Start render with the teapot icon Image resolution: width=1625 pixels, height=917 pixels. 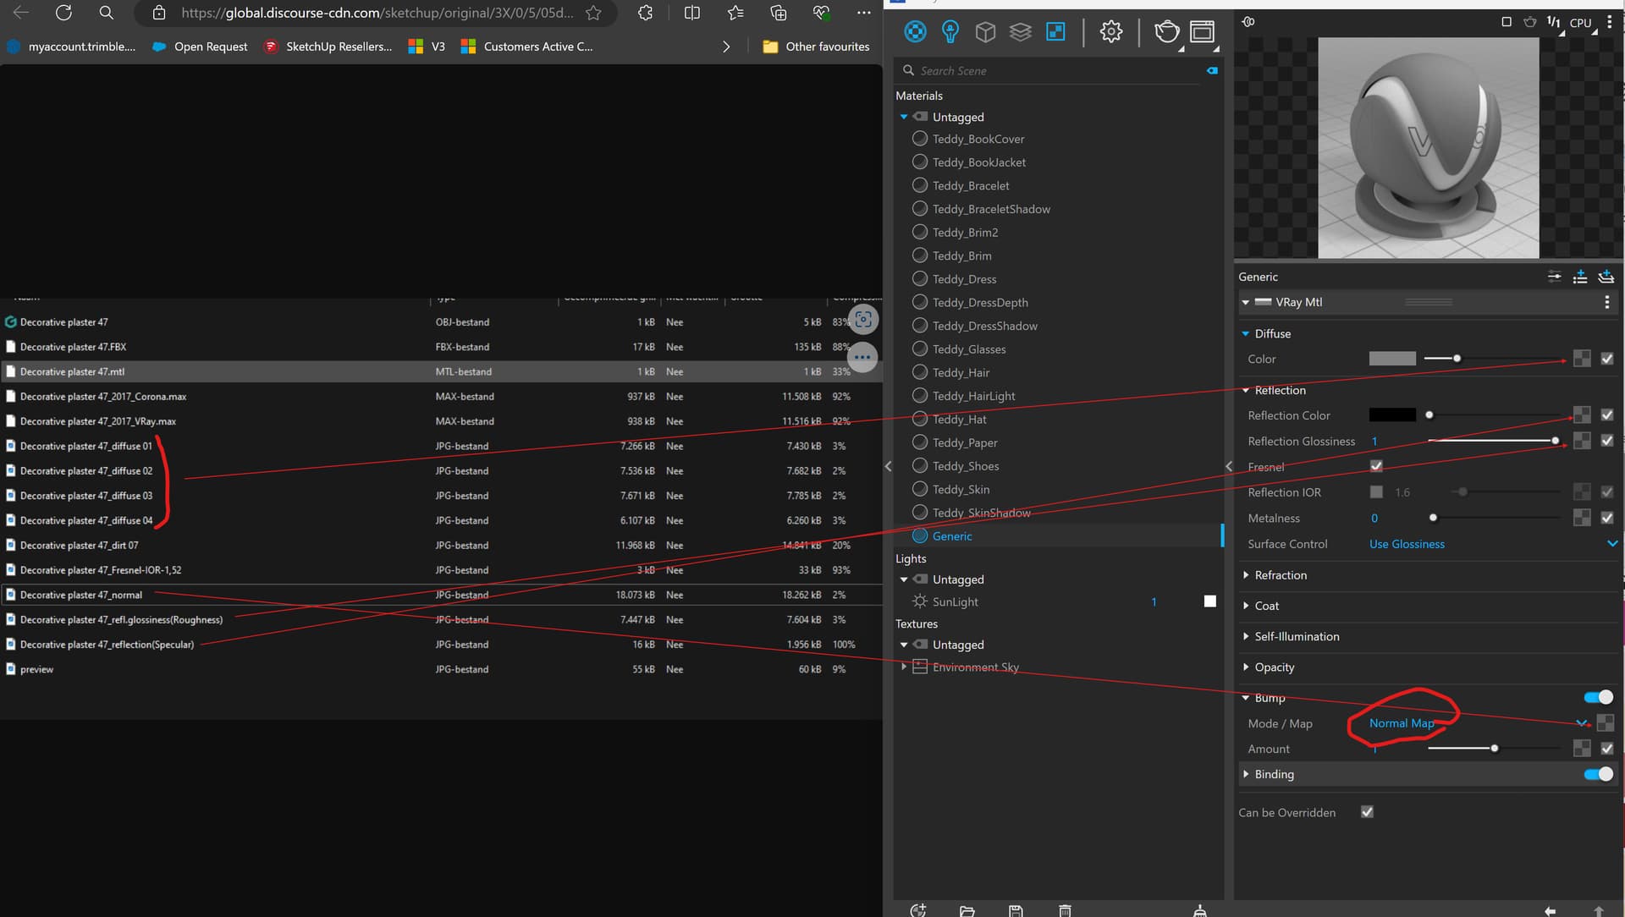[1167, 32]
